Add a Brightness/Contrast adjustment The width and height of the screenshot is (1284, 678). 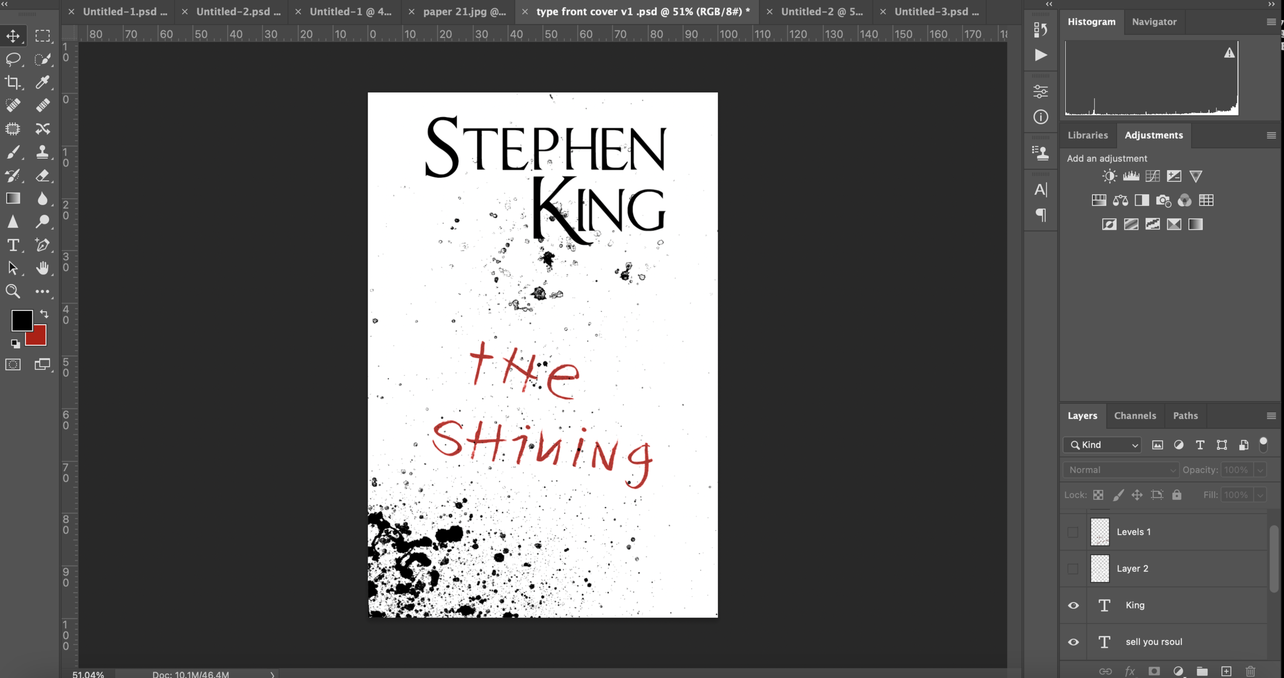(x=1109, y=177)
